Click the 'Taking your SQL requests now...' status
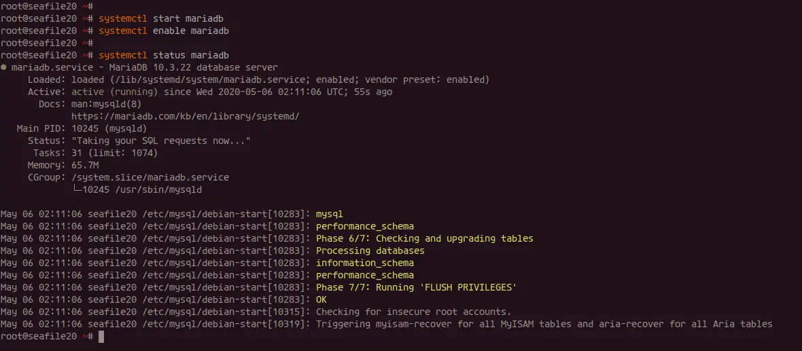This screenshot has width=802, height=351. point(160,141)
